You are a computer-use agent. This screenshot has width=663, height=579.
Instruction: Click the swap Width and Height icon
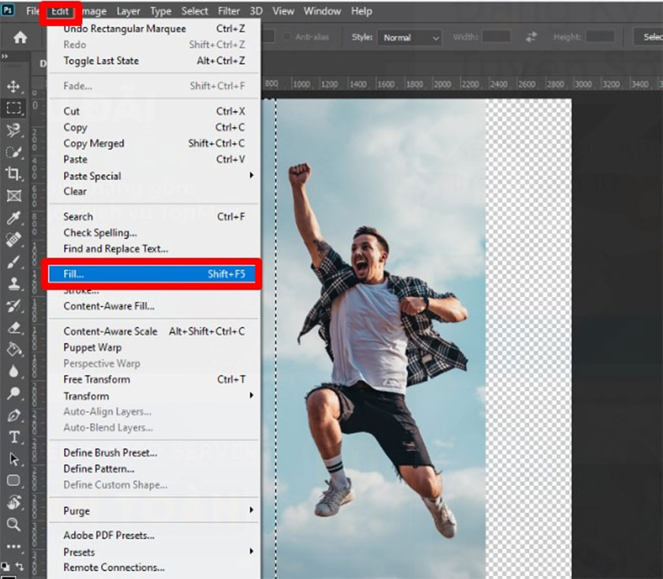click(531, 37)
